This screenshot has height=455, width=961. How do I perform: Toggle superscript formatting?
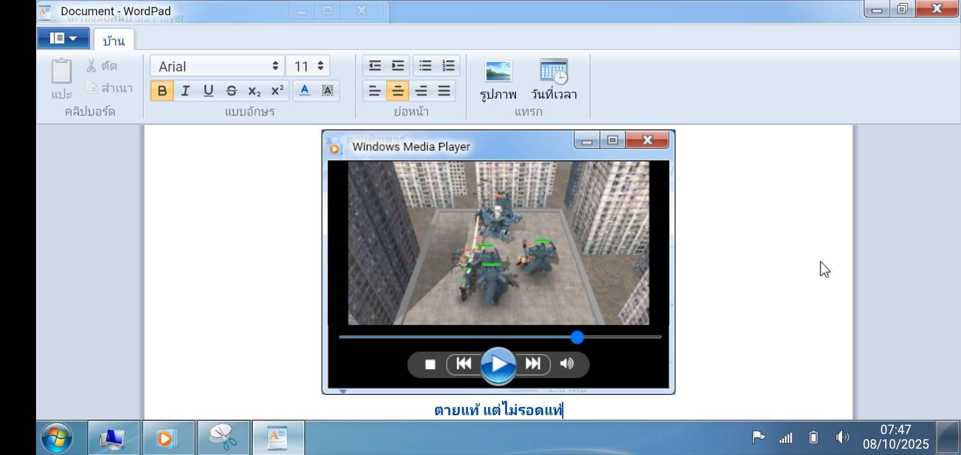point(277,90)
